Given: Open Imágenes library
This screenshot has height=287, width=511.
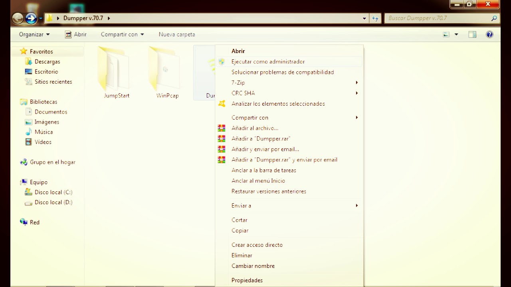Looking at the screenshot, I should [47, 122].
